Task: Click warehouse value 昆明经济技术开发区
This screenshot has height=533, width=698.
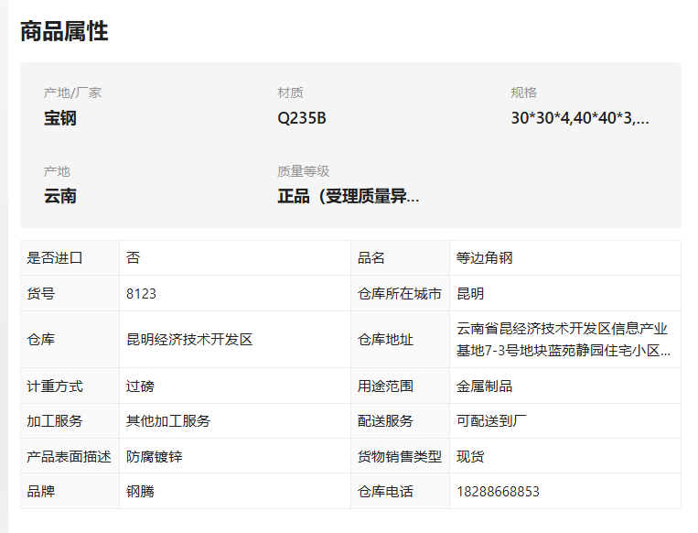Action: (x=189, y=340)
